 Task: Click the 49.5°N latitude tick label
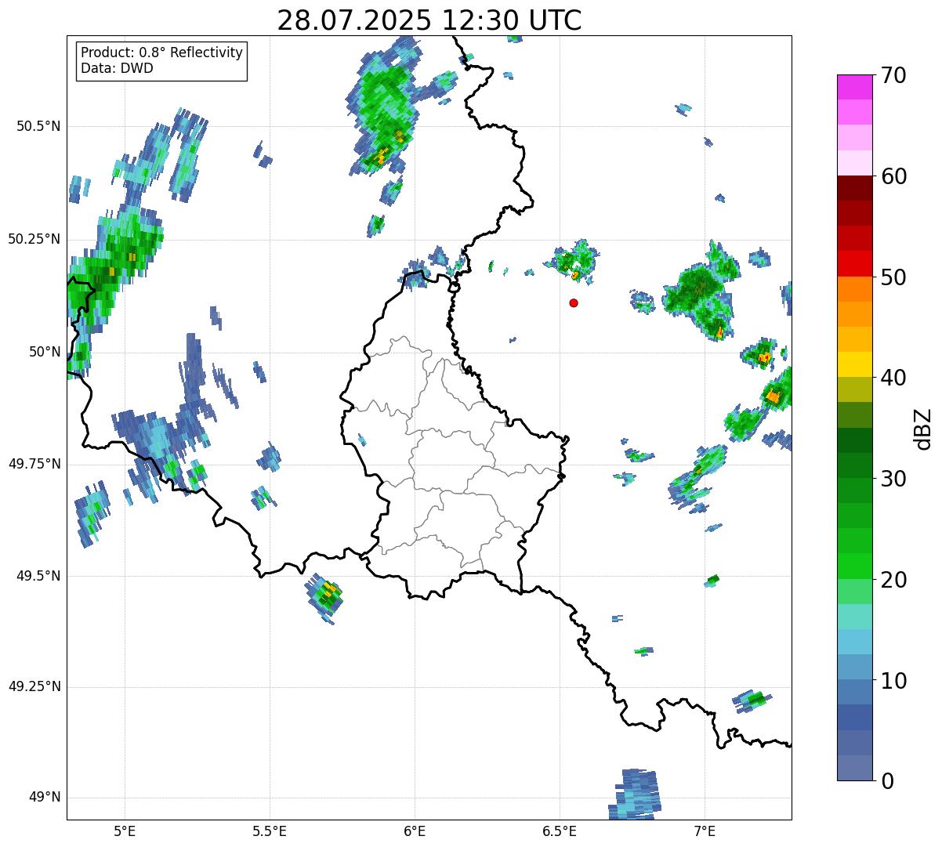pos(39,576)
